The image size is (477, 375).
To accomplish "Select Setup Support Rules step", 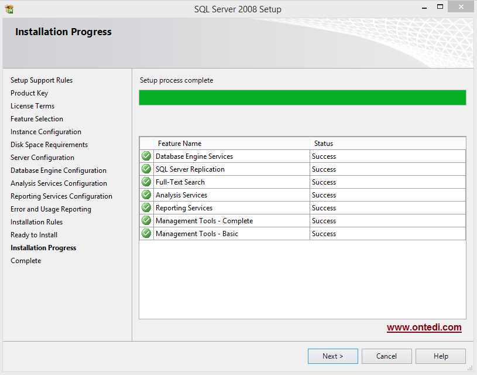I will click(x=42, y=80).
